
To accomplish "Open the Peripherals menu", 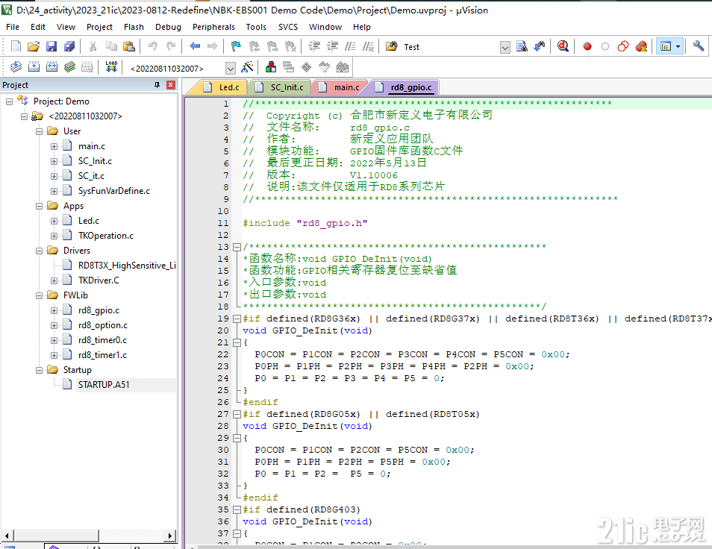I will 213,27.
